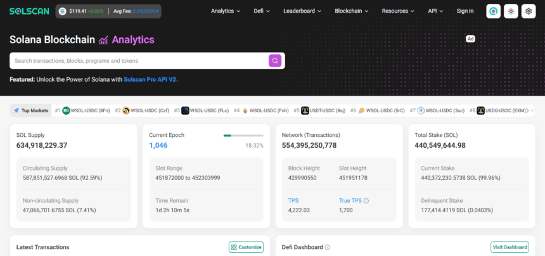Open WSOL-USDC (8Fn) market
This screenshot has height=256, width=545.
click(91, 110)
